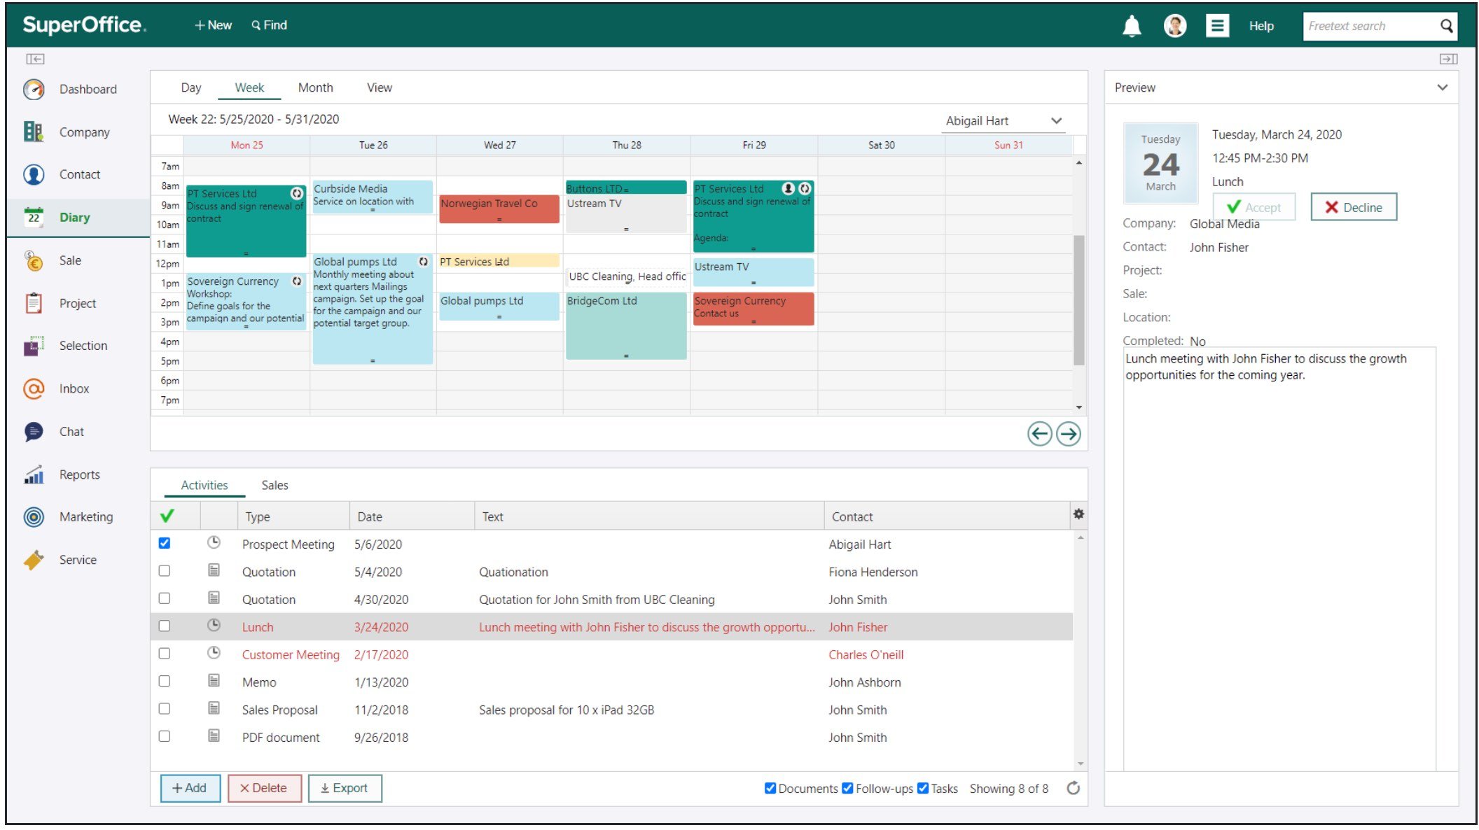Switch to the Sales activities tab

click(275, 484)
